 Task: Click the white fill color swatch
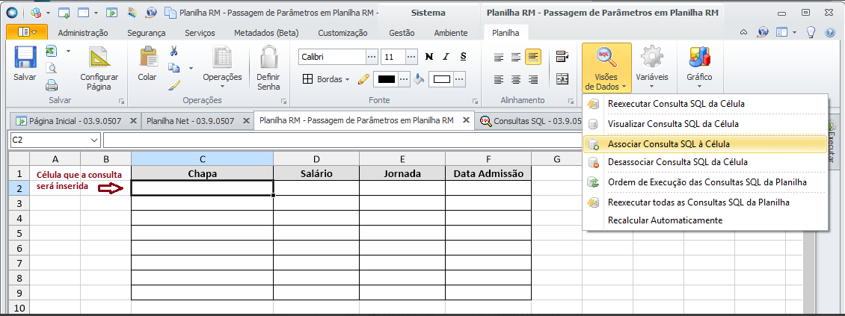tap(441, 79)
